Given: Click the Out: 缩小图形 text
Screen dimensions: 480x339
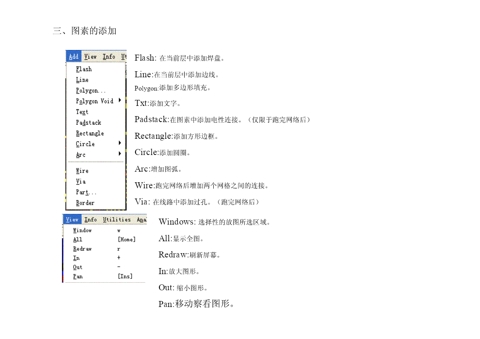Looking at the screenshot, I should coord(183,288).
